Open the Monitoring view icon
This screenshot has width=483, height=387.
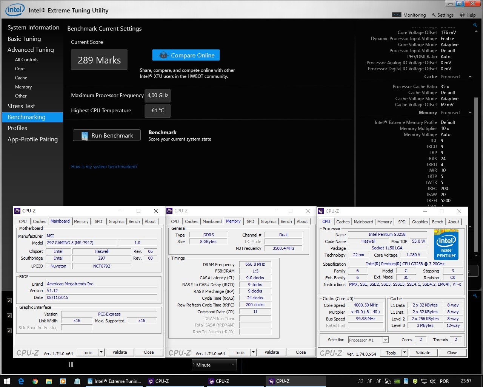click(x=397, y=15)
